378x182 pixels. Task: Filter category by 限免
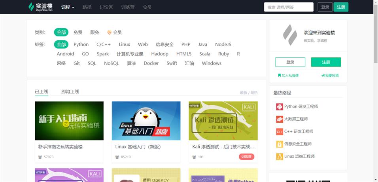tap(95, 32)
